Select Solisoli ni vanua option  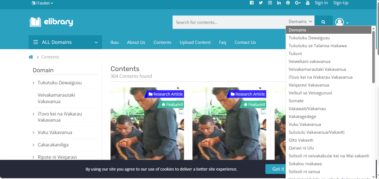click(329, 171)
